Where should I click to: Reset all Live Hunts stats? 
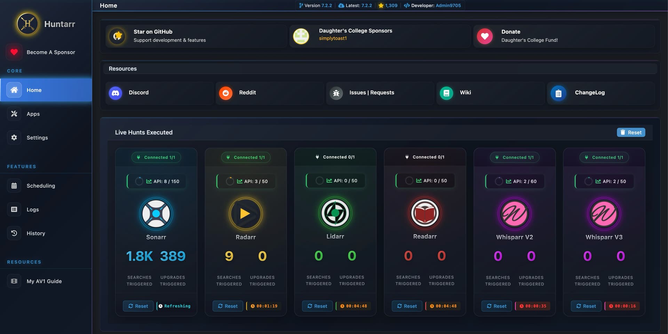(631, 132)
